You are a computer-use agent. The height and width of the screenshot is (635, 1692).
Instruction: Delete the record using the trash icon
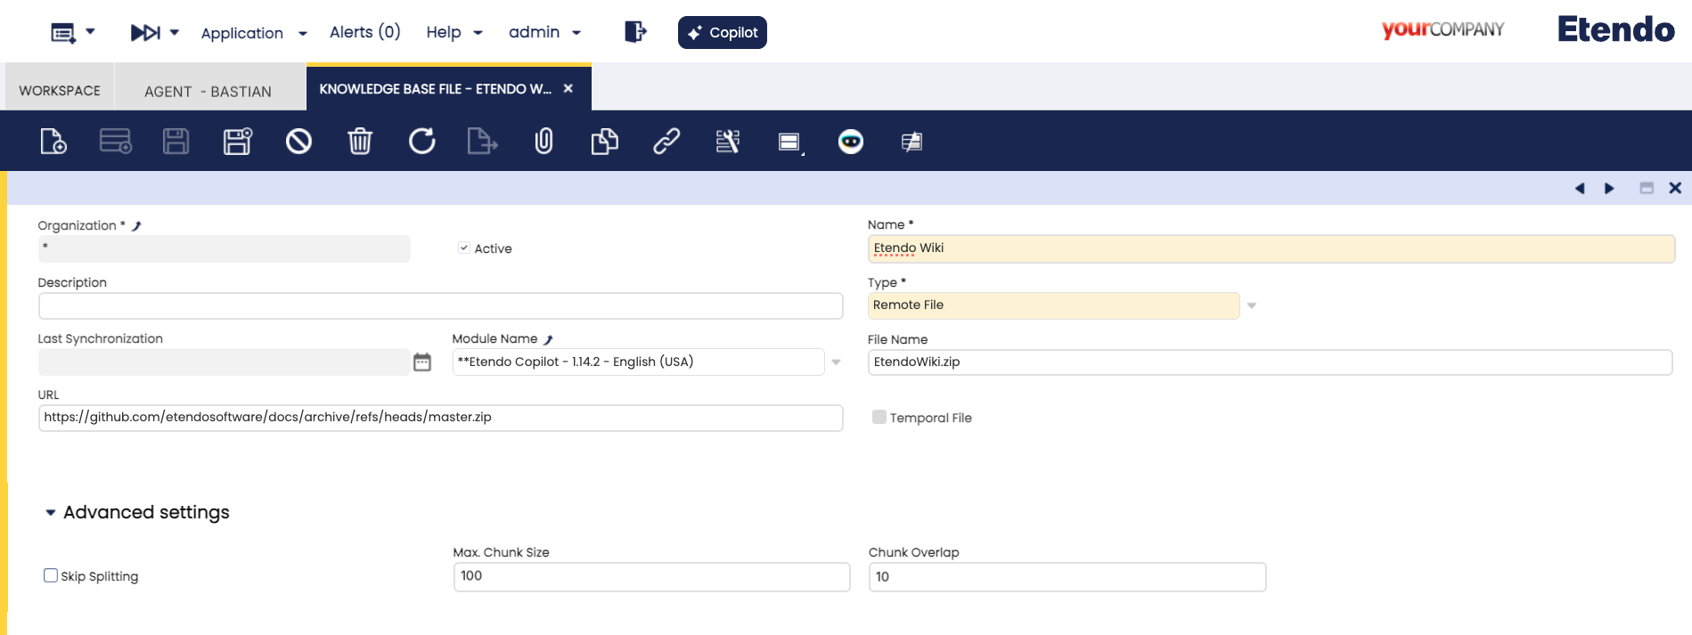coord(360,141)
